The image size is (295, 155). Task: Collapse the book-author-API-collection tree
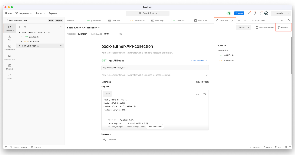[x=19, y=32]
